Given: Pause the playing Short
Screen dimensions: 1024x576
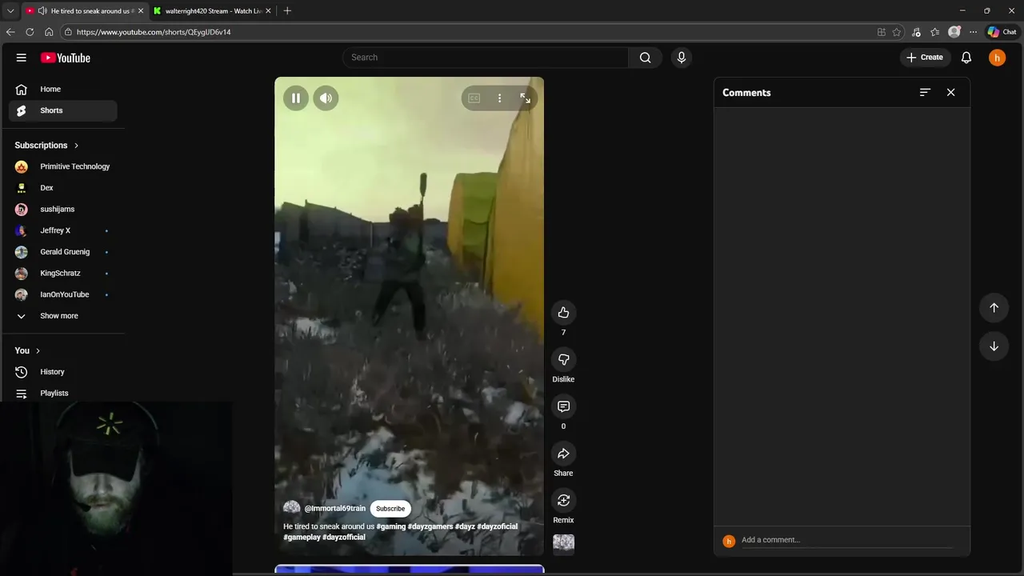Looking at the screenshot, I should click(x=296, y=98).
